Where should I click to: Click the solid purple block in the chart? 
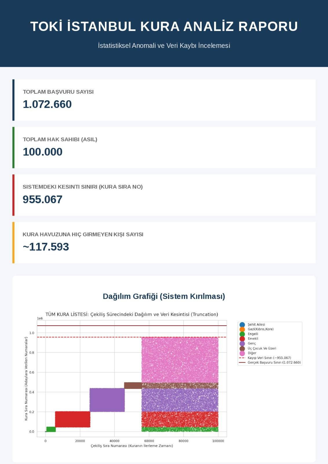tap(107, 400)
